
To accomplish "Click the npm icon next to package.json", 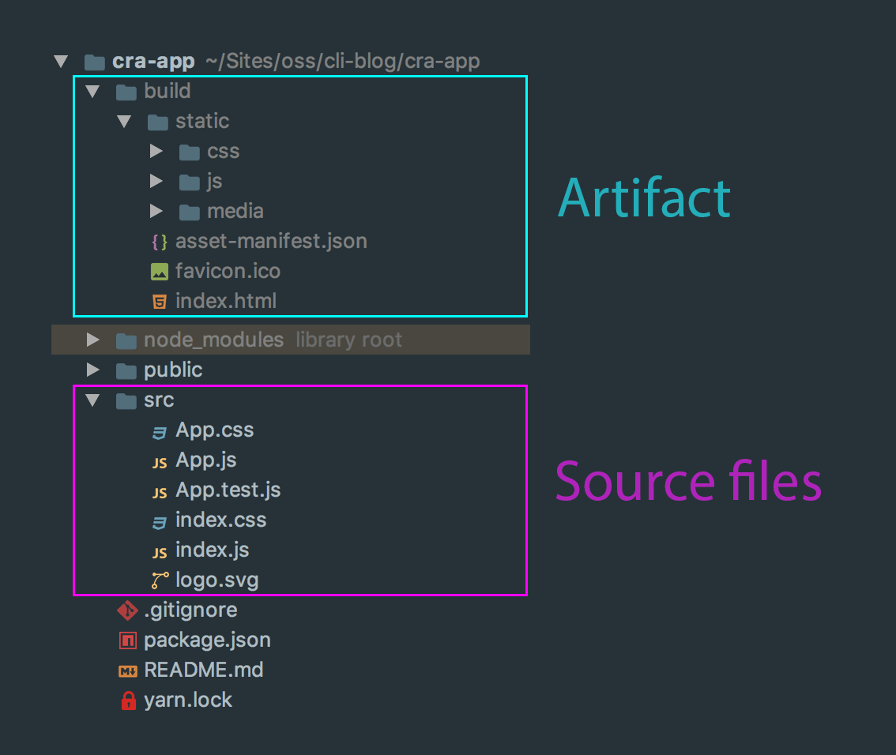I will click(127, 640).
